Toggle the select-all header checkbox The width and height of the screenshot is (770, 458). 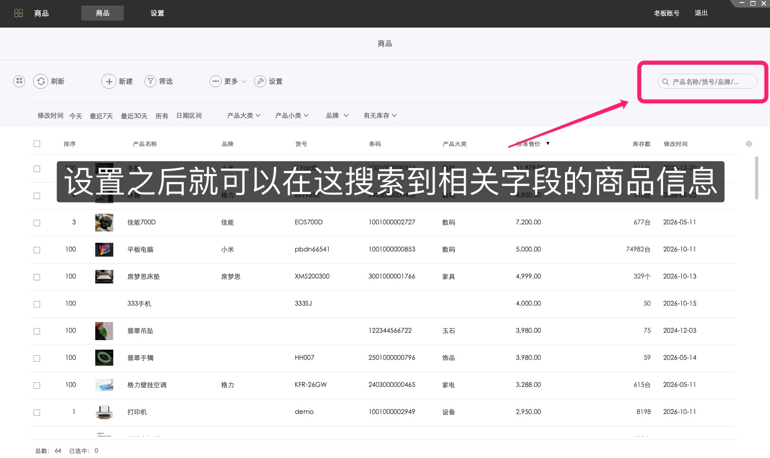tap(37, 144)
